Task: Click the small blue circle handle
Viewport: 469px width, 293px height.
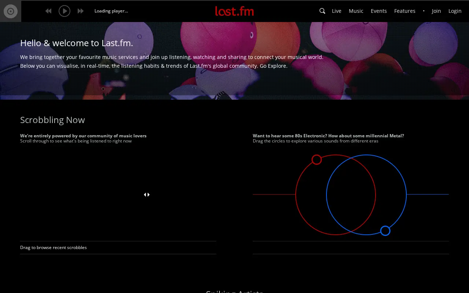Action: [385, 231]
